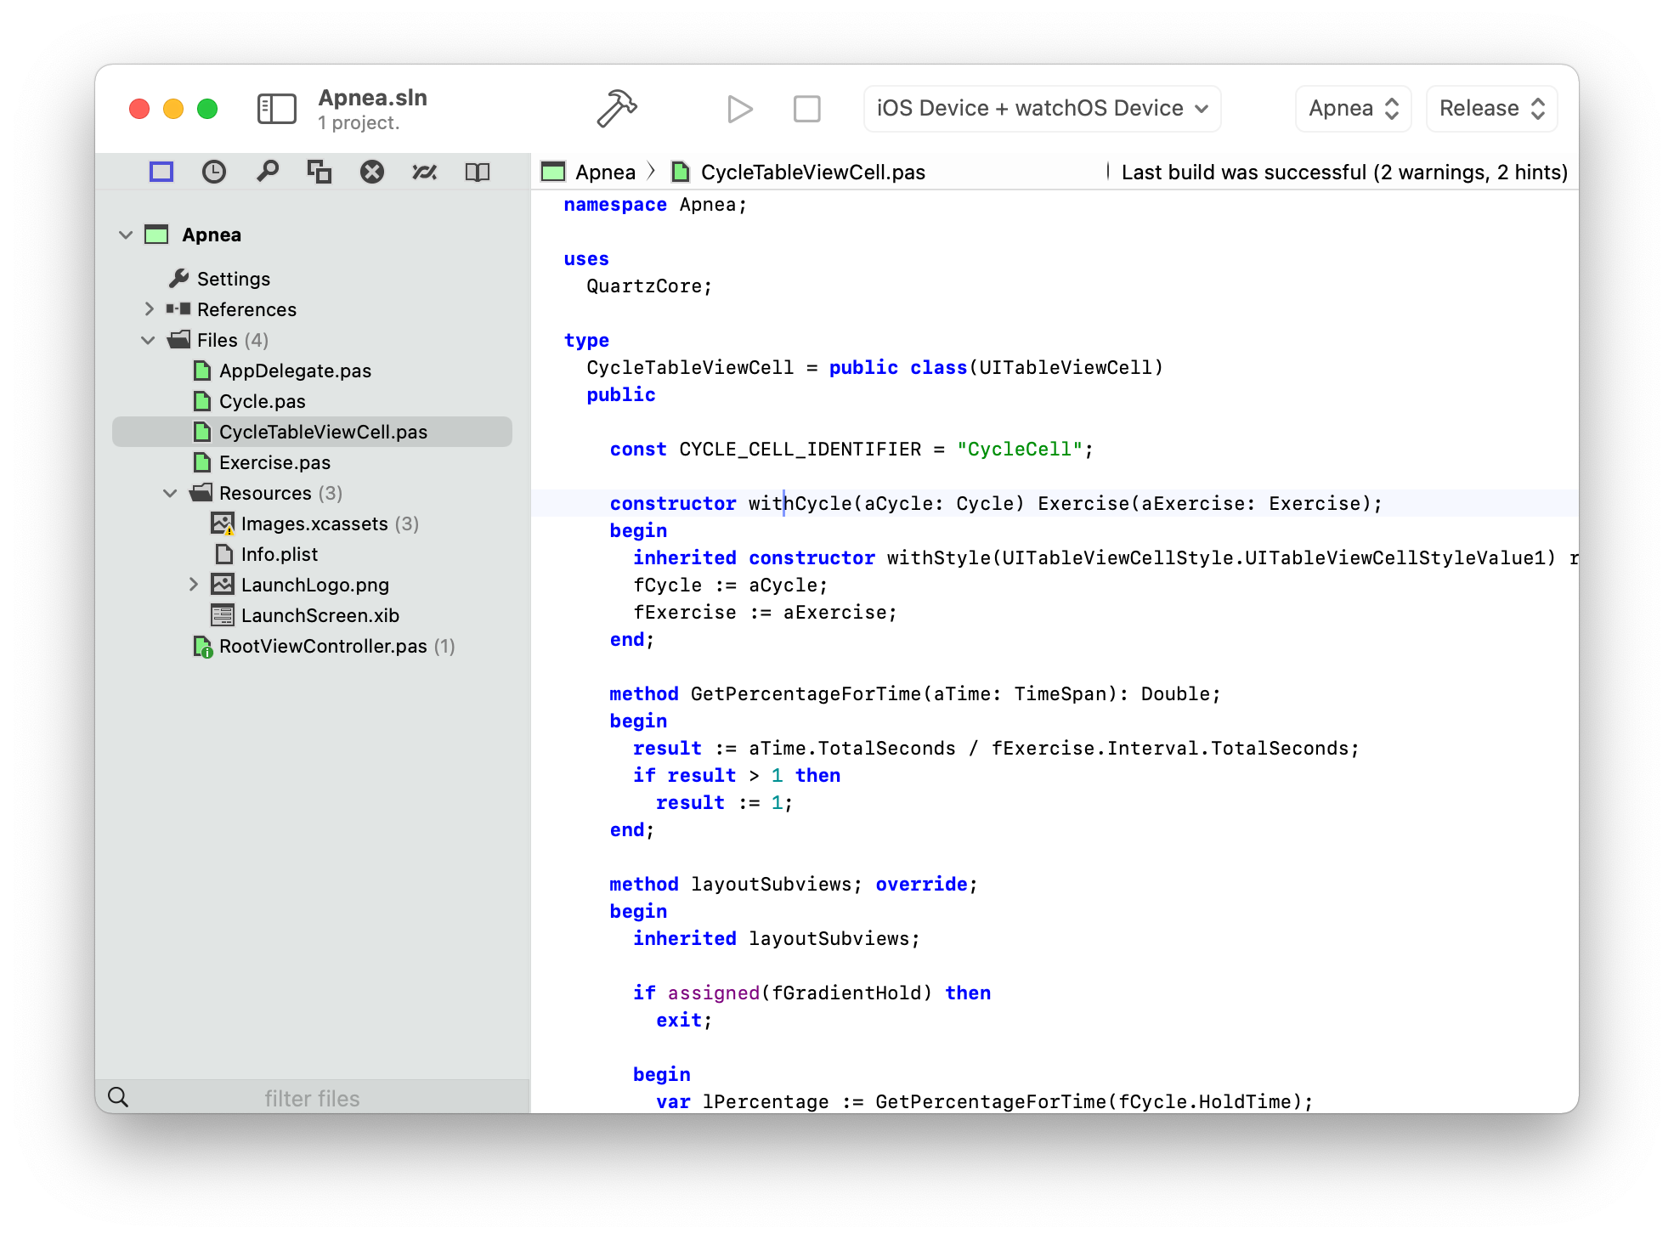Click the last build status message

(1344, 173)
